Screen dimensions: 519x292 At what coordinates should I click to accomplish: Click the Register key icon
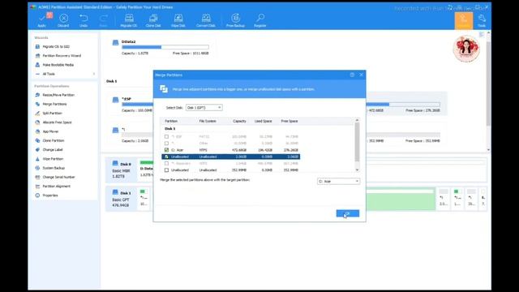pos(260,20)
